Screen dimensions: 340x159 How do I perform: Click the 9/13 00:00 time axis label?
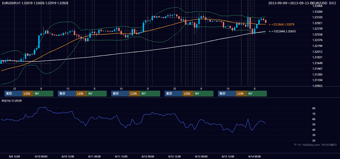point(201,156)
